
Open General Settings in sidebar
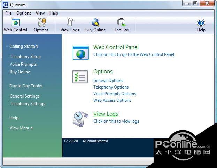24,96
